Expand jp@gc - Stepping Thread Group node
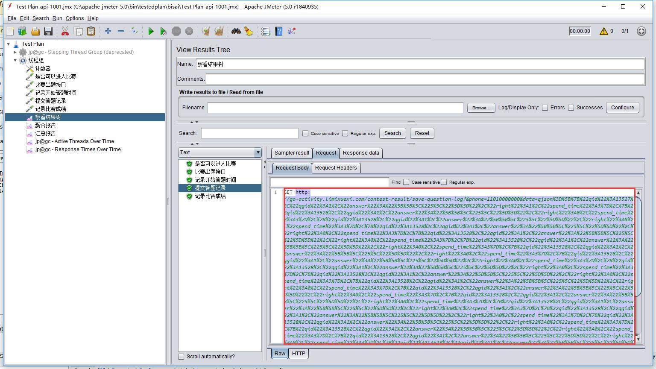Viewport: 656px width, 369px height. 15,52
